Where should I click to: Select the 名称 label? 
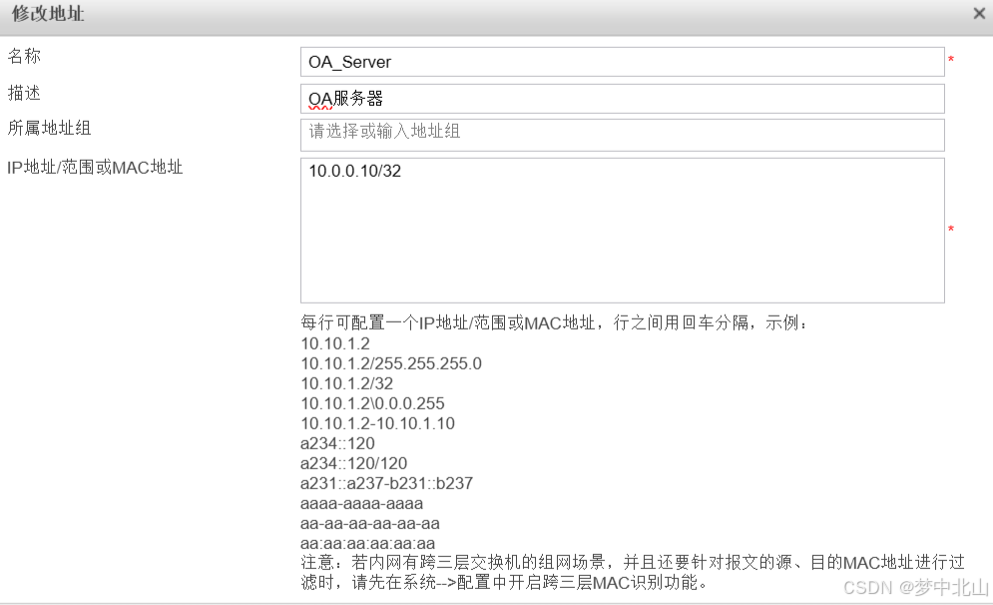(24, 56)
